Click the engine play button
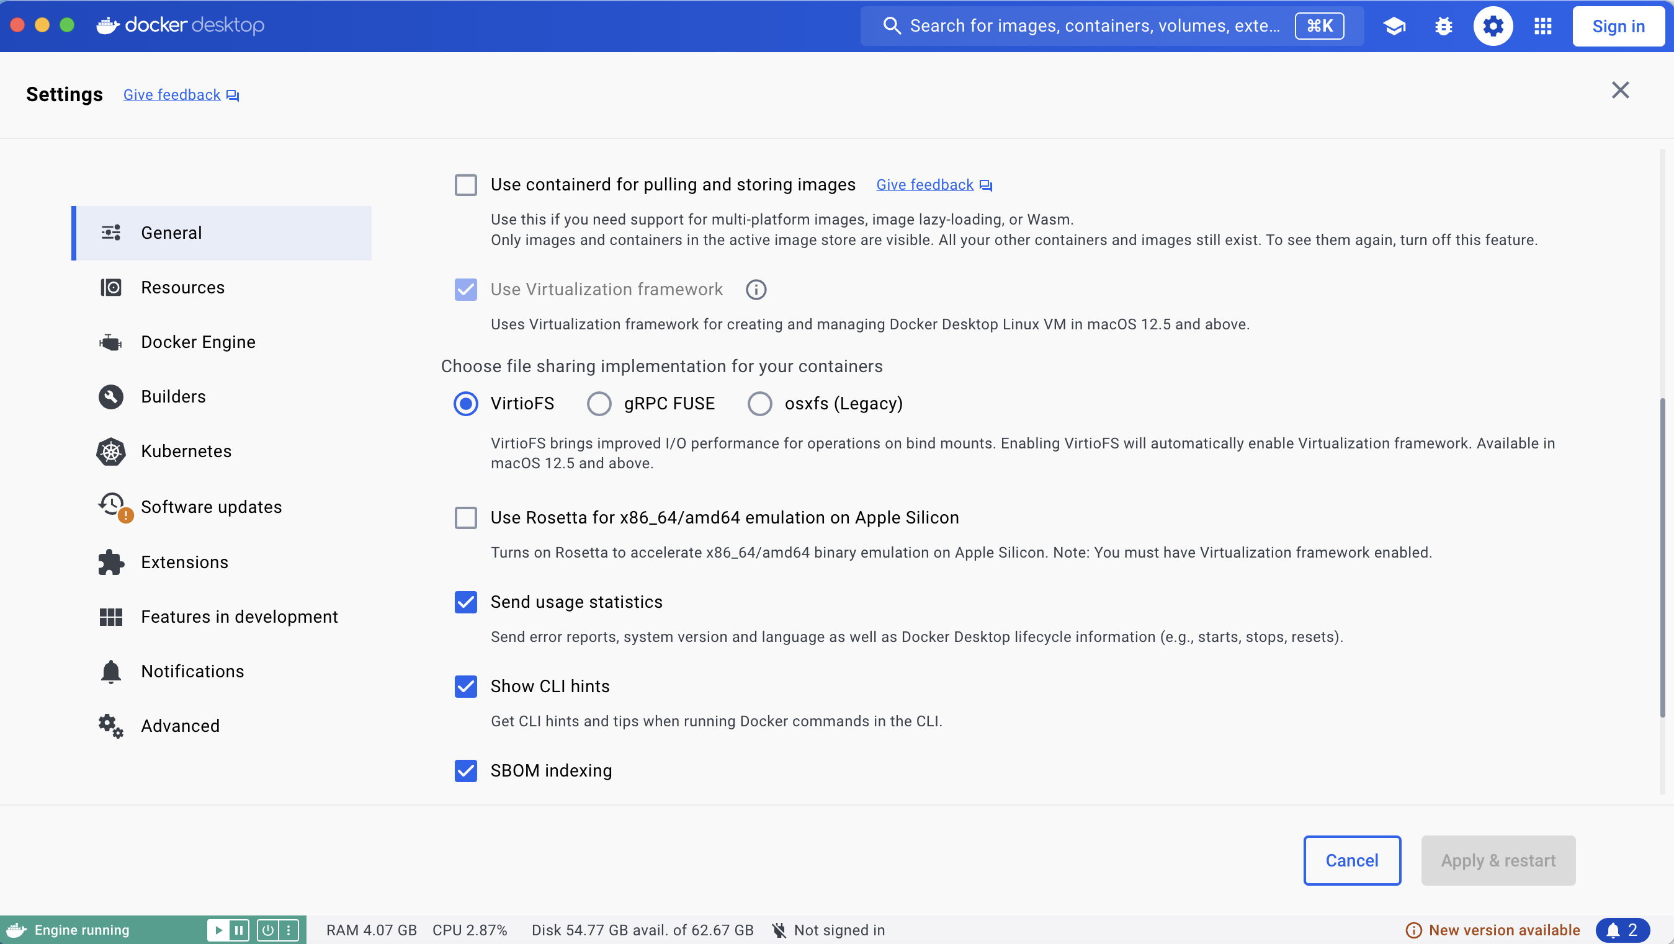 click(218, 930)
